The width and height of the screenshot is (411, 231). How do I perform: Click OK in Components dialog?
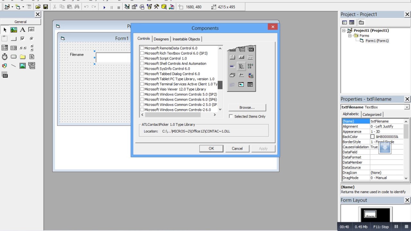coord(211,149)
